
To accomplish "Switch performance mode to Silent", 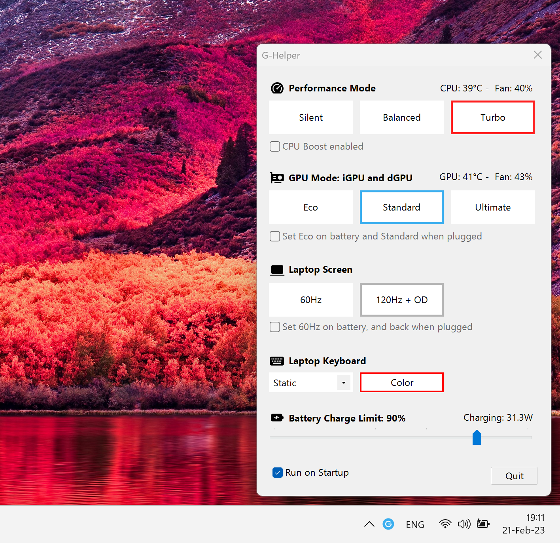I will pyautogui.click(x=311, y=118).
